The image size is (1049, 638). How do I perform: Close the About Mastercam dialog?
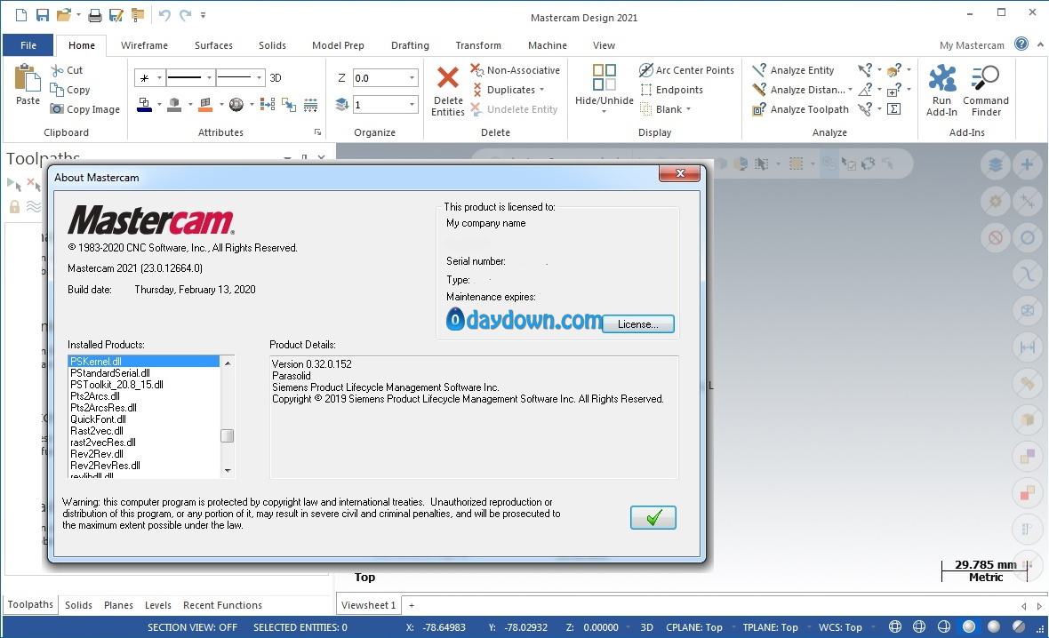click(680, 173)
